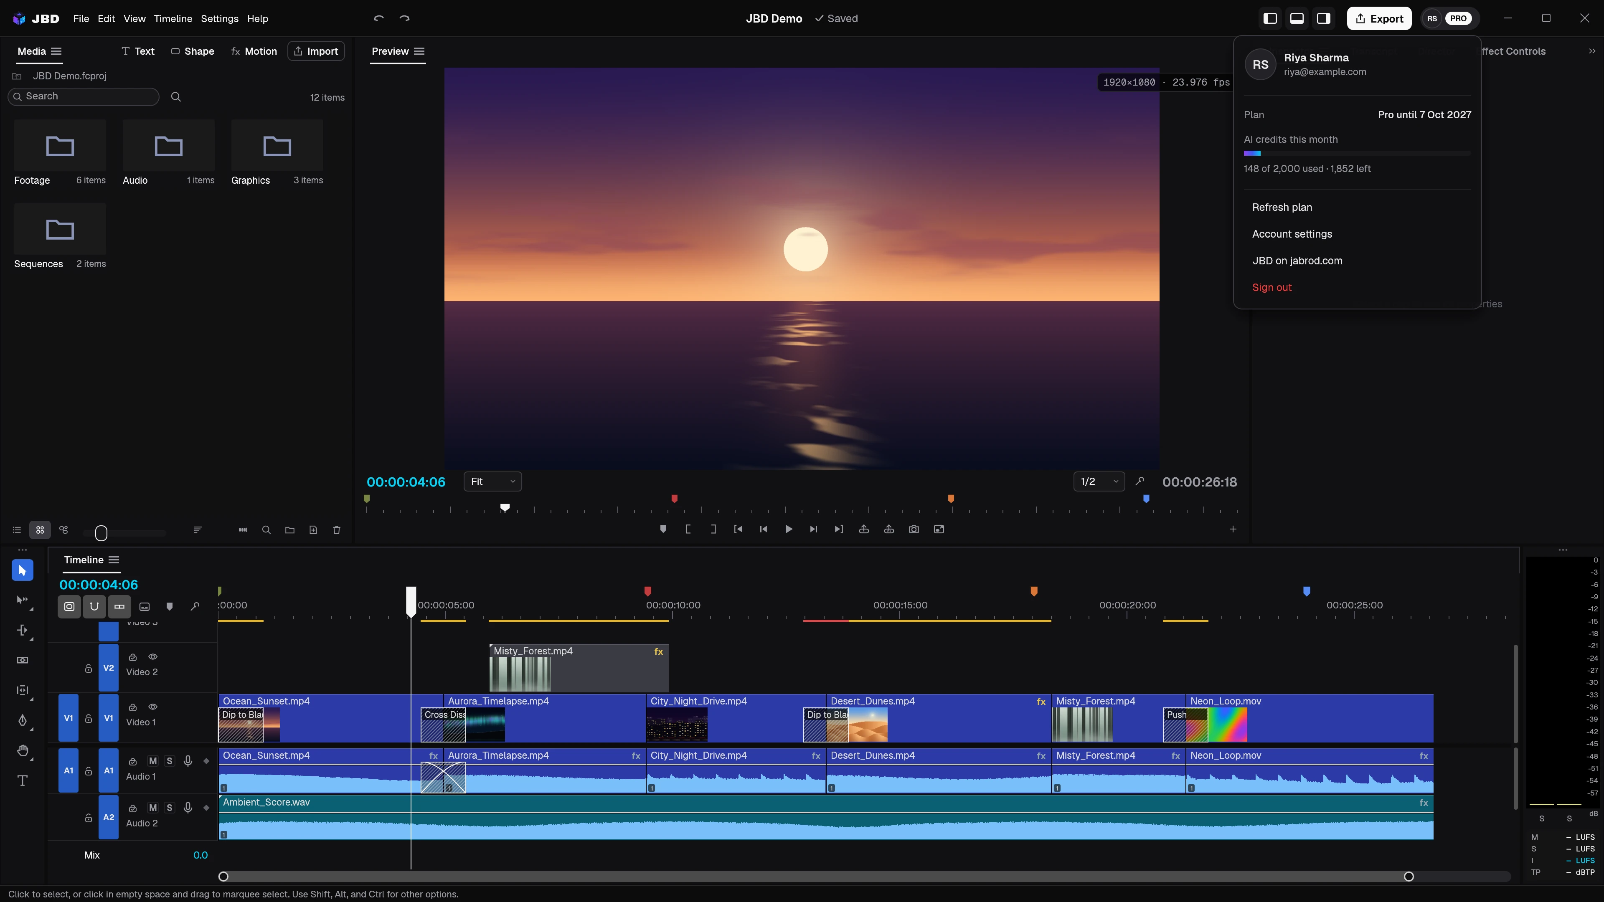Switch to the Motion tab
Image resolution: width=1604 pixels, height=902 pixels.
click(254, 51)
